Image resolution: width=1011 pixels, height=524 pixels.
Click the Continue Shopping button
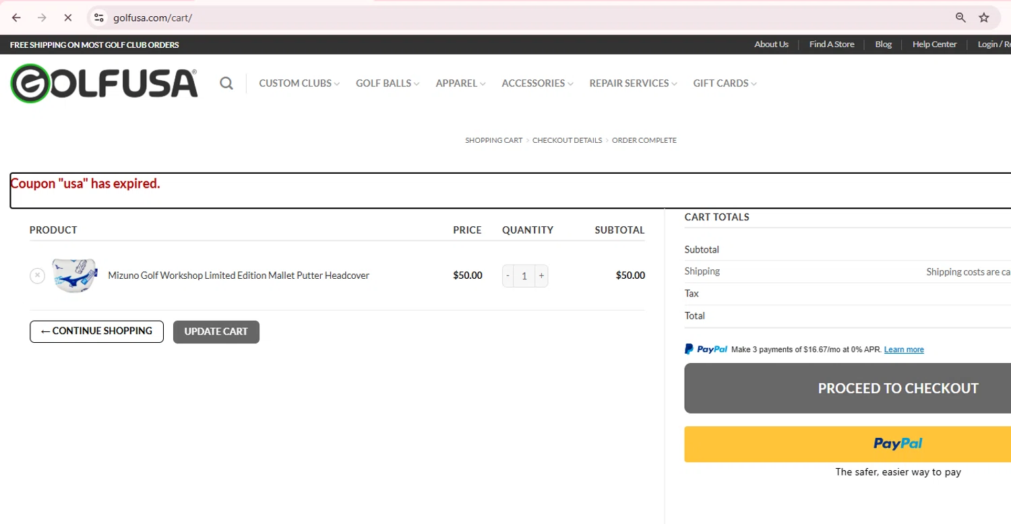pyautogui.click(x=96, y=331)
